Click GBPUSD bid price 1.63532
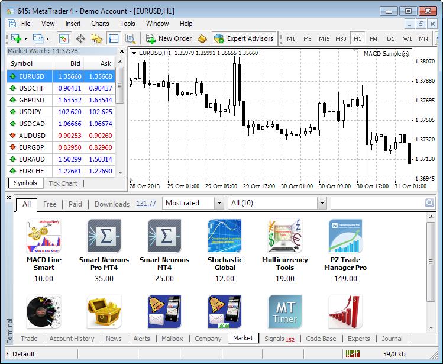Image resolution: width=443 pixels, height=364 pixels. coord(70,100)
